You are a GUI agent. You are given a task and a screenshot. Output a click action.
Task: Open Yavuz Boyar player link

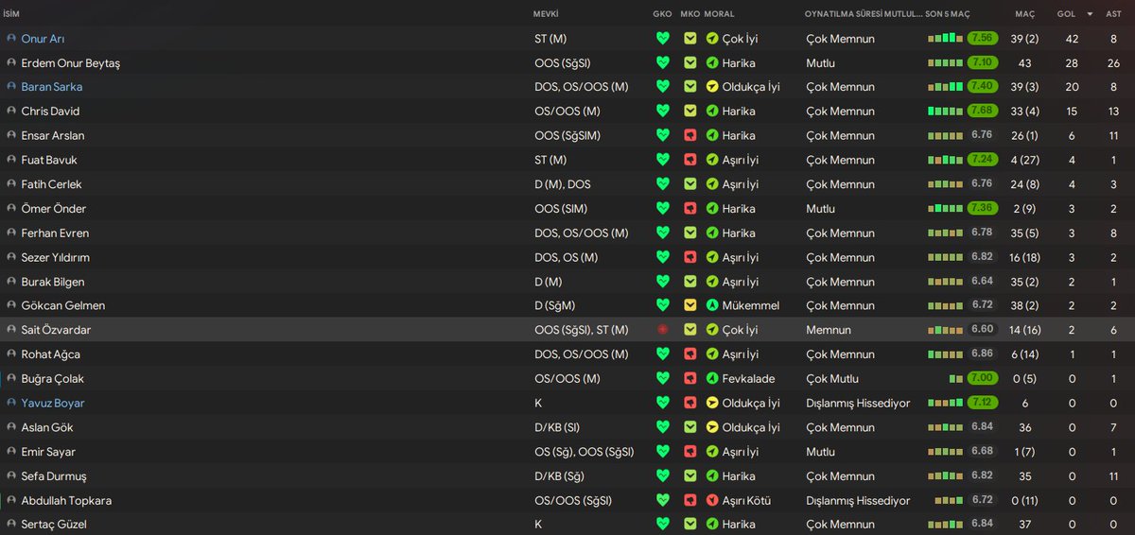[53, 404]
